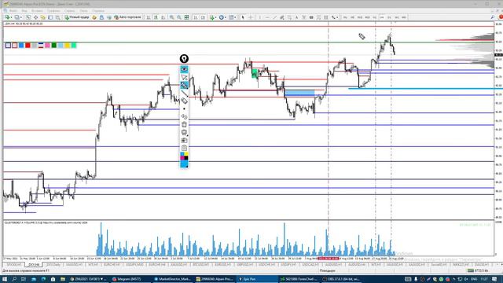Open the Графики menu

[53, 10]
